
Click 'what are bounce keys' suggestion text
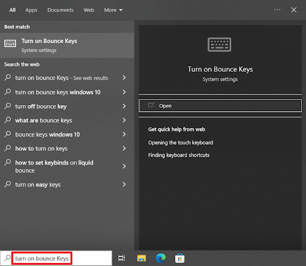coord(44,121)
